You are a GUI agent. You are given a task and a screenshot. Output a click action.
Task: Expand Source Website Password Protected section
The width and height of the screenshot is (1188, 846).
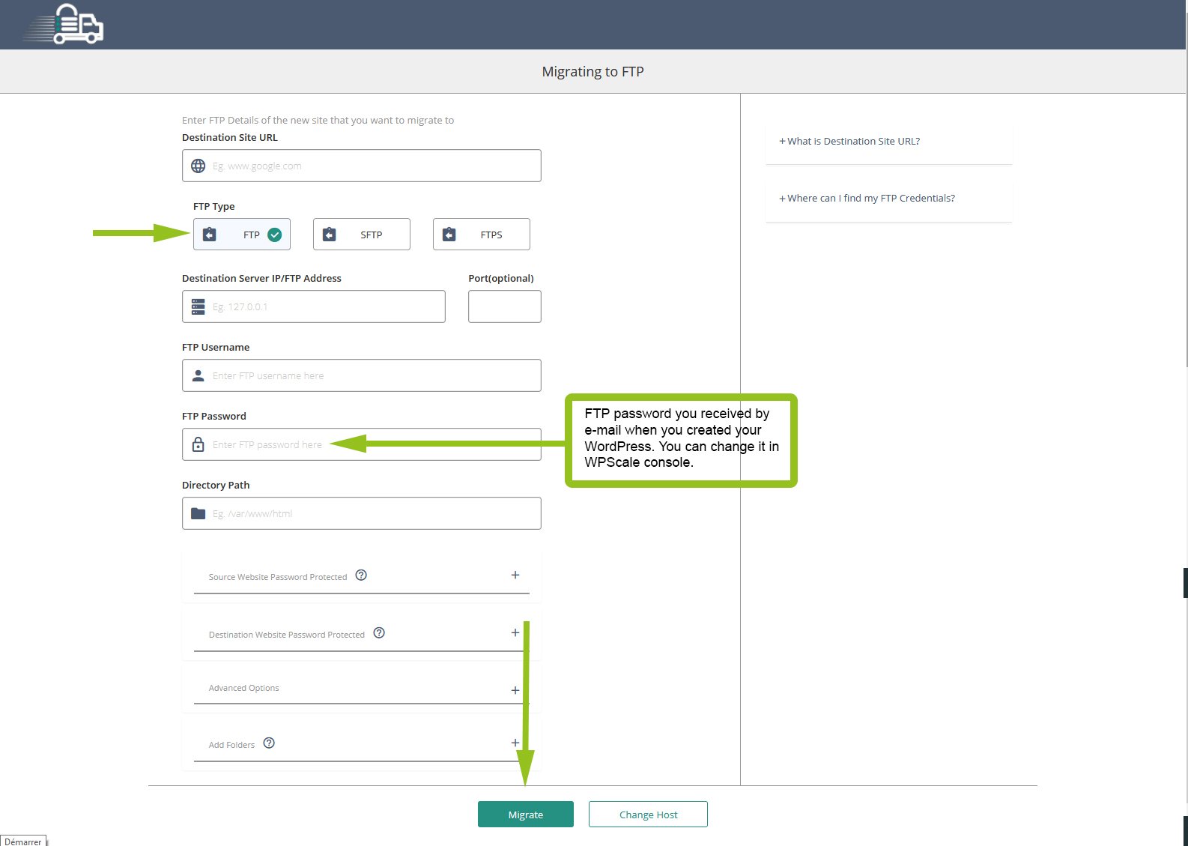[x=515, y=575]
